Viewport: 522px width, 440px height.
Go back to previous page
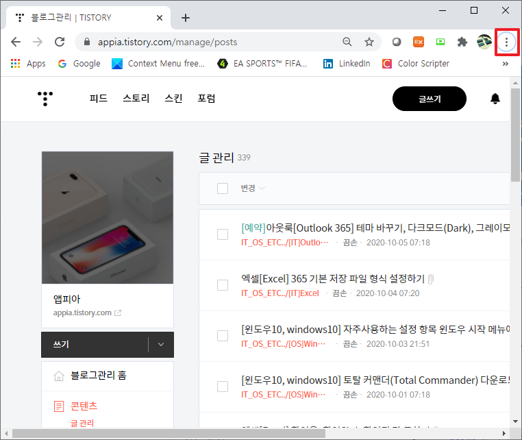[x=16, y=42]
